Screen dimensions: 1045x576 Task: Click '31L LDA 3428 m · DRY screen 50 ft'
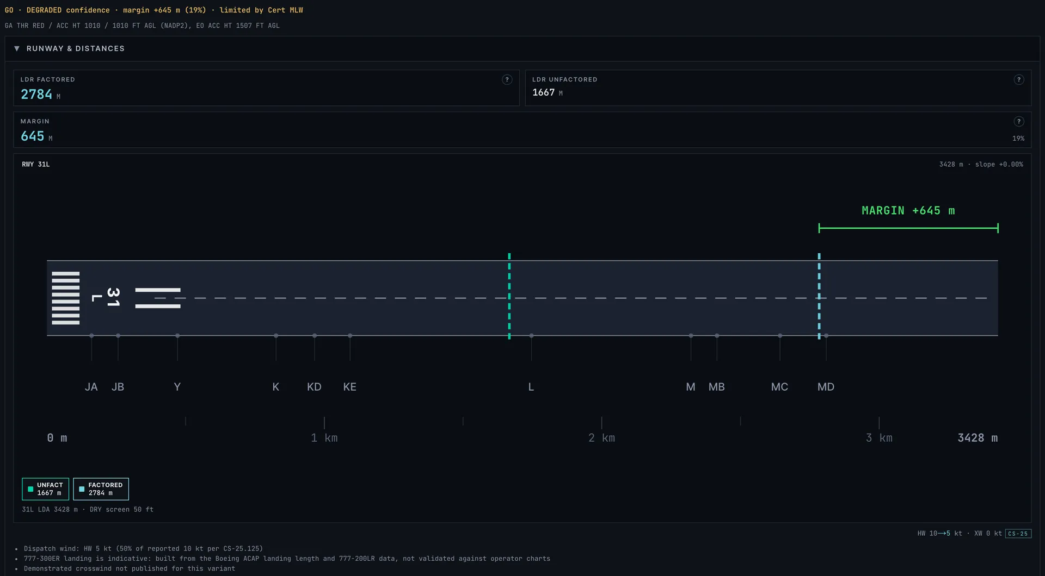click(x=88, y=510)
